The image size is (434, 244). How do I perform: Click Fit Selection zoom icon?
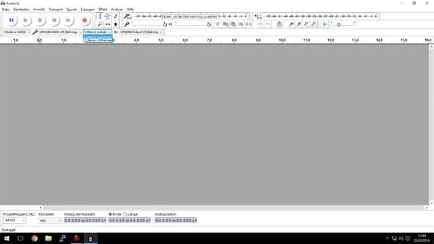pyautogui.click(x=306, y=24)
